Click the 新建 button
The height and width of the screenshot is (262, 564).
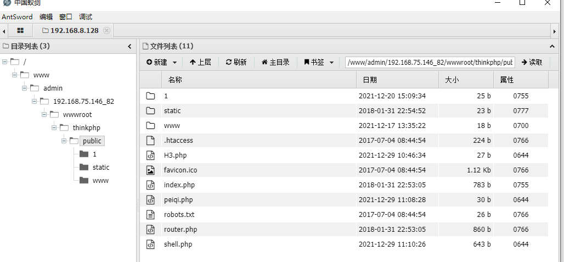tap(157, 62)
